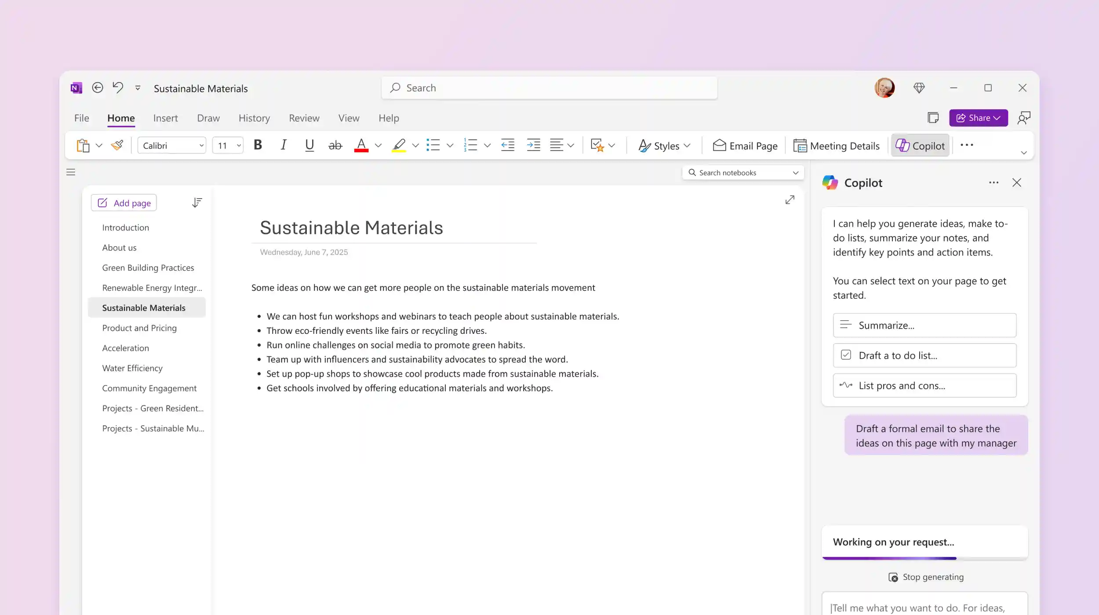Viewport: 1099px width, 615px height.
Task: Click Draft a to do list suggestion
Action: pyautogui.click(x=924, y=355)
